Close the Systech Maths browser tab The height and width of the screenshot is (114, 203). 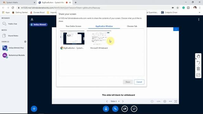35,3
